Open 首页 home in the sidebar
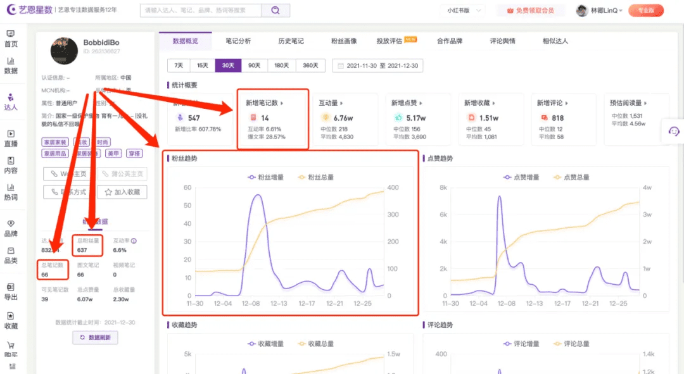Screen dimensions: 684x374 [x=11, y=39]
